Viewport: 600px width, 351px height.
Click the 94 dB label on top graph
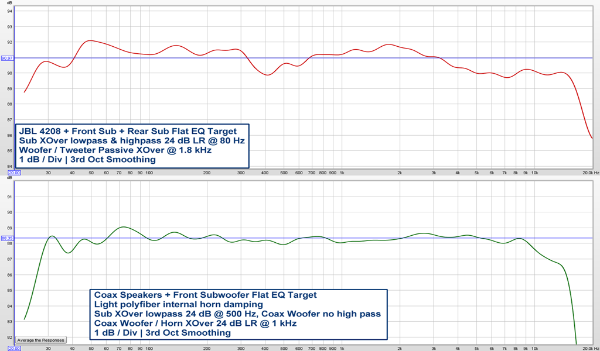pyautogui.click(x=9, y=11)
